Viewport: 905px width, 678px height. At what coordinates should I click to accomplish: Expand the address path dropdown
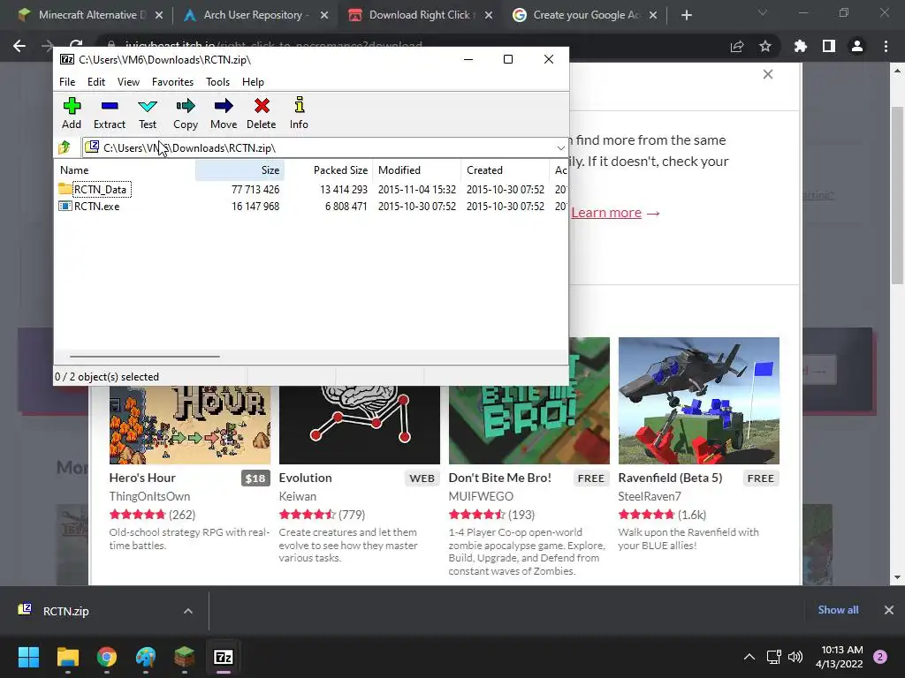point(560,148)
